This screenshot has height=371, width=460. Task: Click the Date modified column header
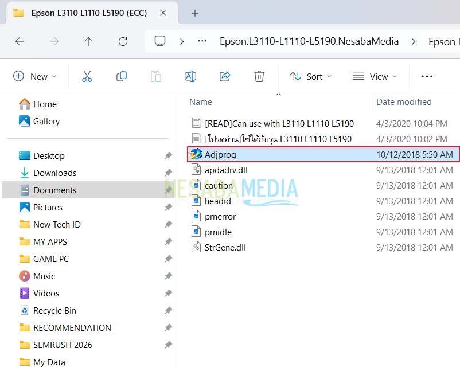tap(404, 102)
